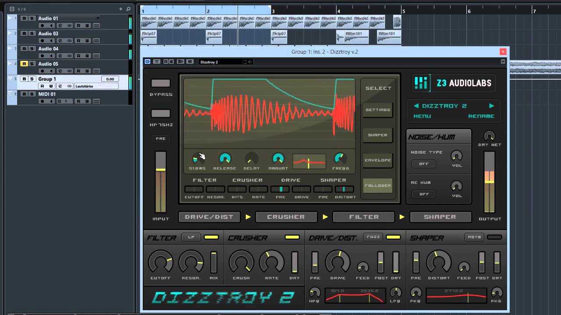Click the add track plus icon
The width and height of the screenshot is (561, 315).
click(121, 9)
